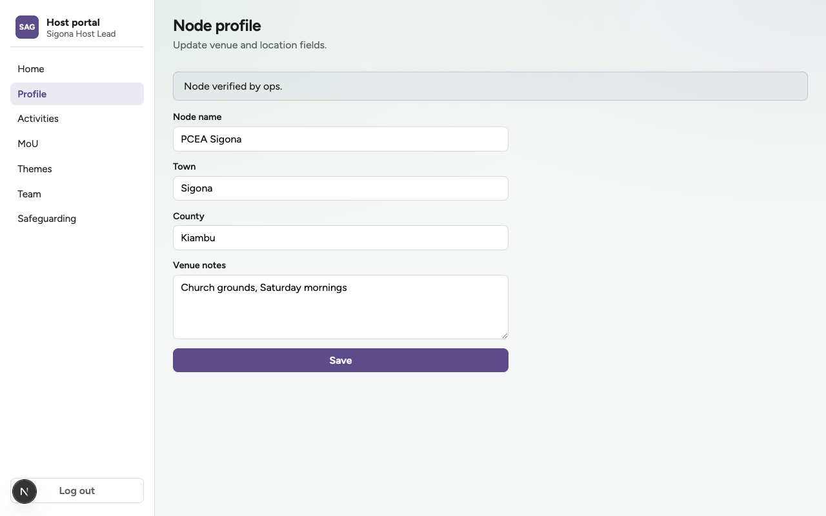
Task: Click the SAG logo badge
Action: tap(27, 27)
